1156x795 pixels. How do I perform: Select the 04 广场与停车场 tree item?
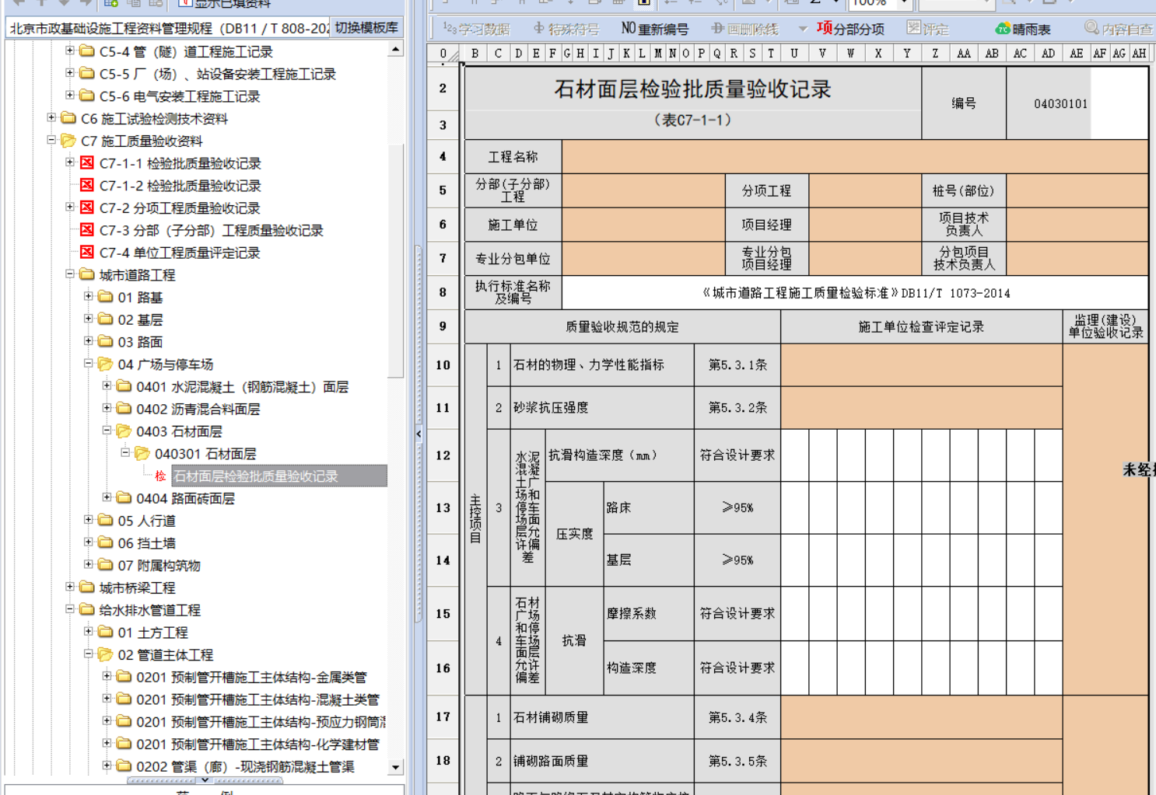tap(165, 364)
